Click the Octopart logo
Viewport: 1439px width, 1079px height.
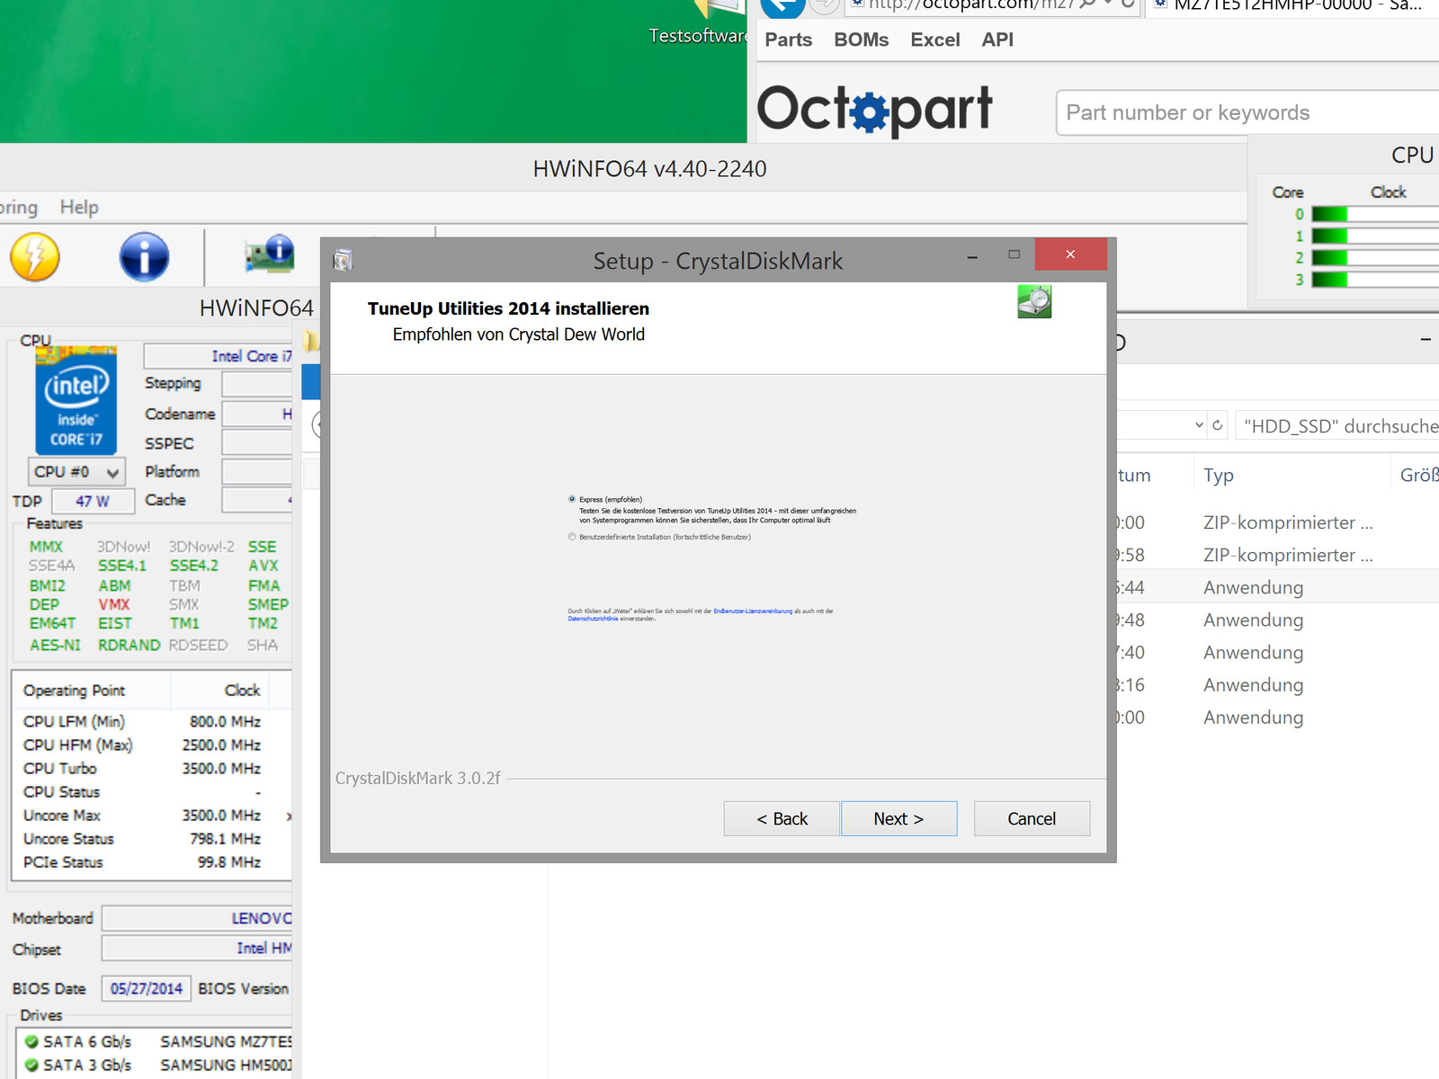(874, 111)
